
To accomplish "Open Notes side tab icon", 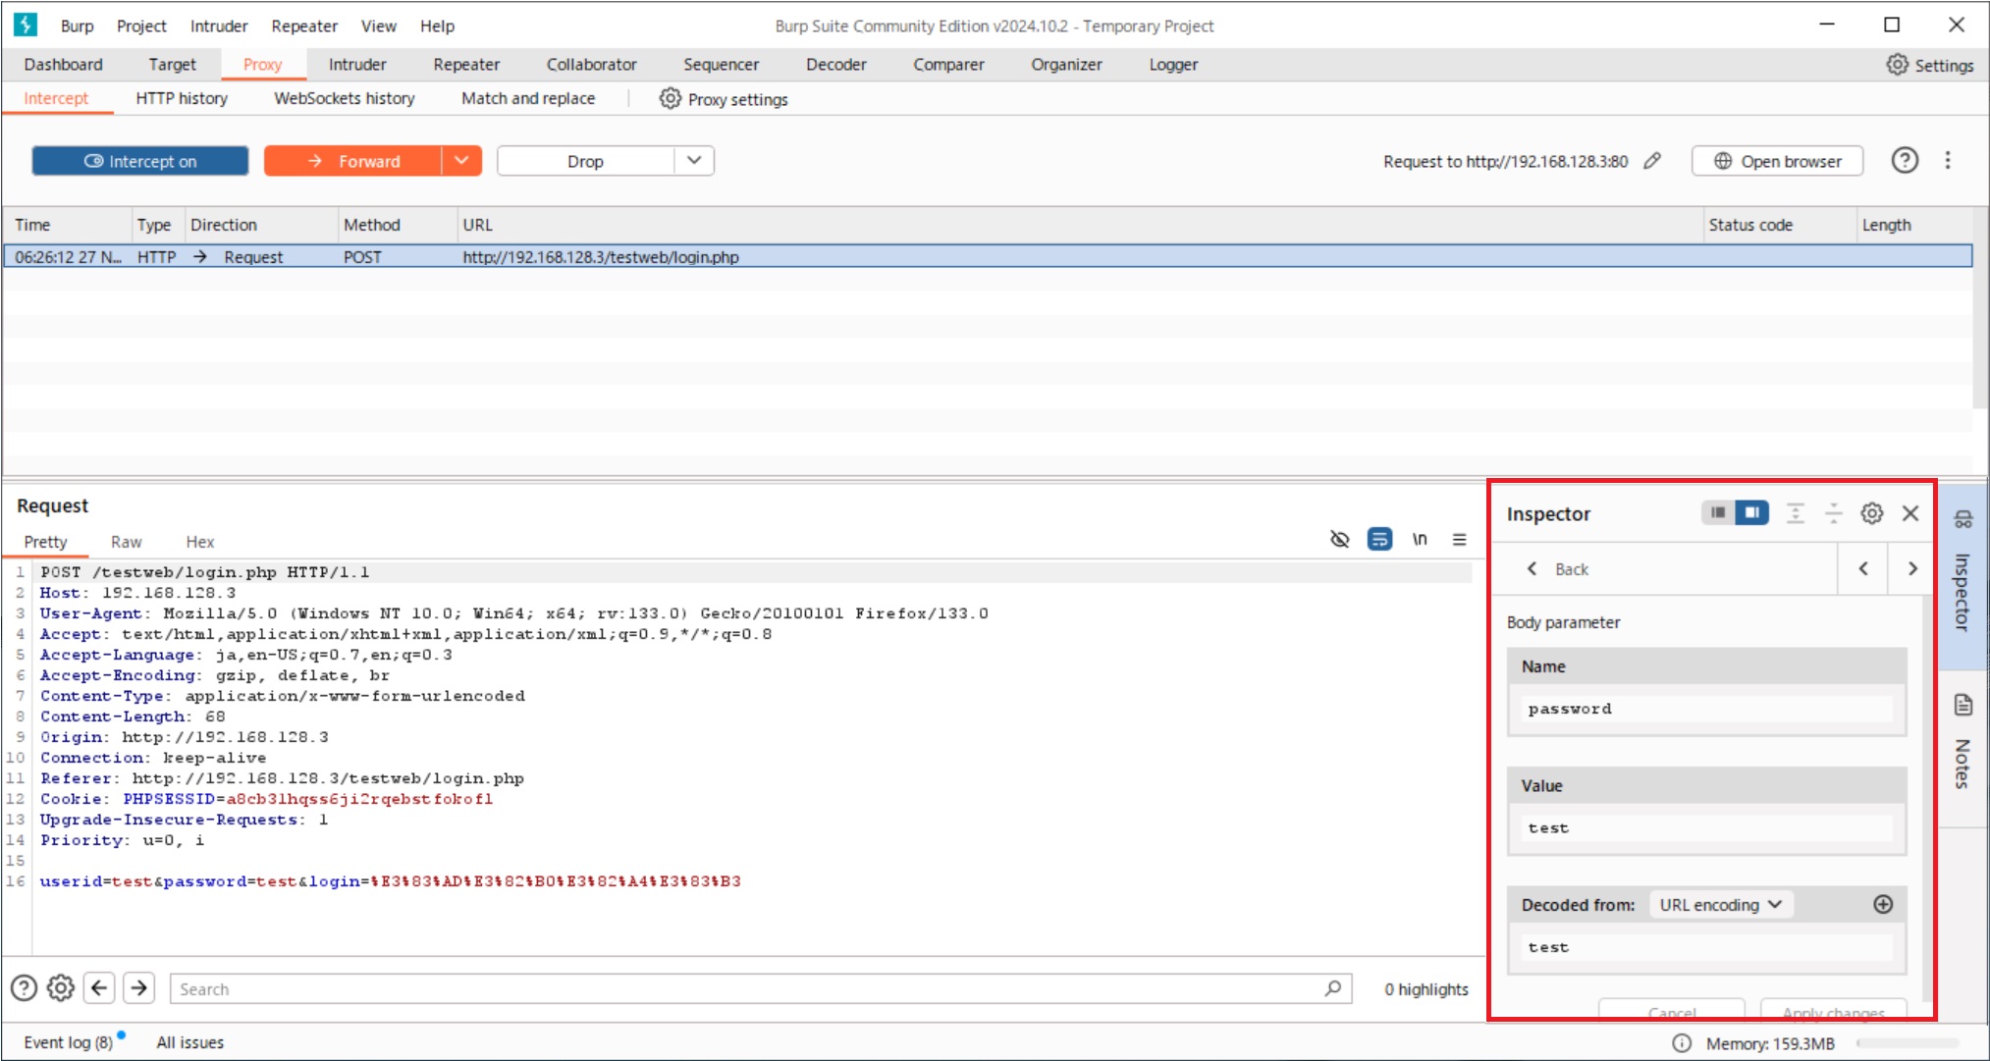I will (1963, 705).
